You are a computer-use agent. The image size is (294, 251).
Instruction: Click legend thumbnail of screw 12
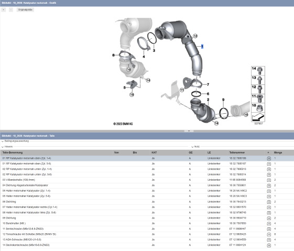click(258, 89)
